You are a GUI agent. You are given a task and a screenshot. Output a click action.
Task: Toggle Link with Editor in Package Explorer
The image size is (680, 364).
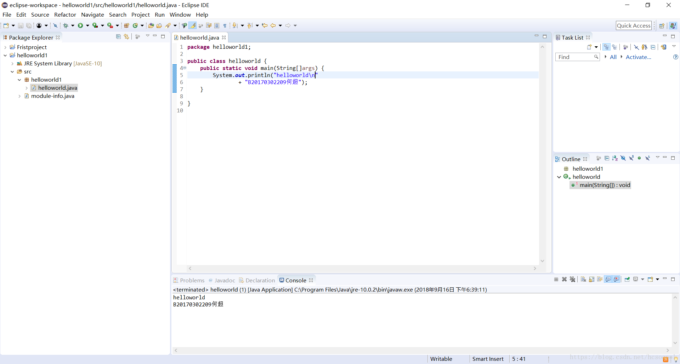126,36
